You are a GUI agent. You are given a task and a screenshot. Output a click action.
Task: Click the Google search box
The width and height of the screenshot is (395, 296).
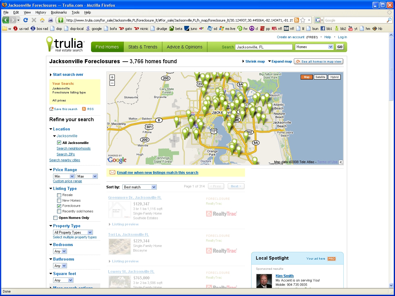355,20
